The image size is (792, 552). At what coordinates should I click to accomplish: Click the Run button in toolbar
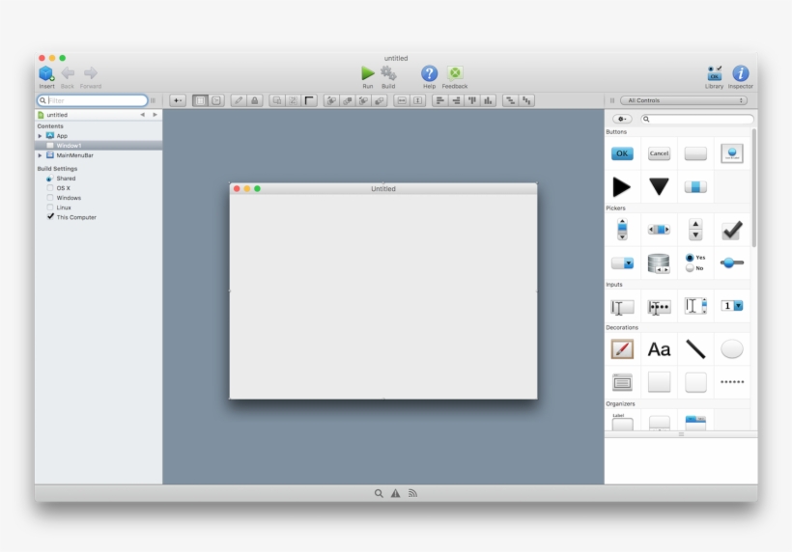pyautogui.click(x=367, y=73)
